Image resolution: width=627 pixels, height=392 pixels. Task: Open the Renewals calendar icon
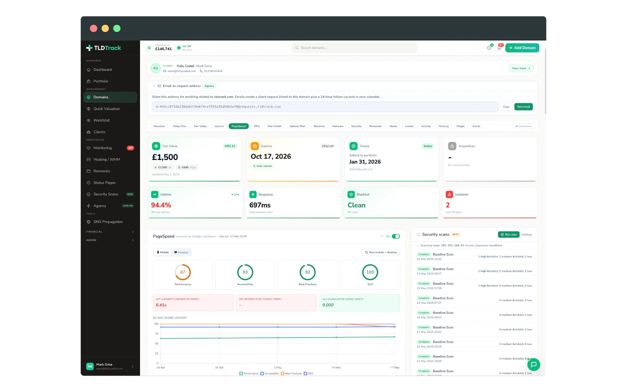point(89,171)
